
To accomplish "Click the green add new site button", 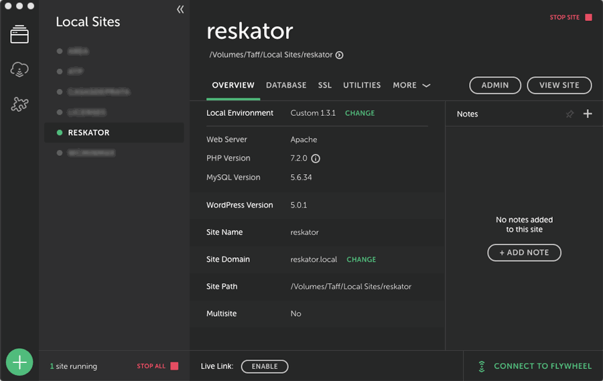I will (19, 362).
